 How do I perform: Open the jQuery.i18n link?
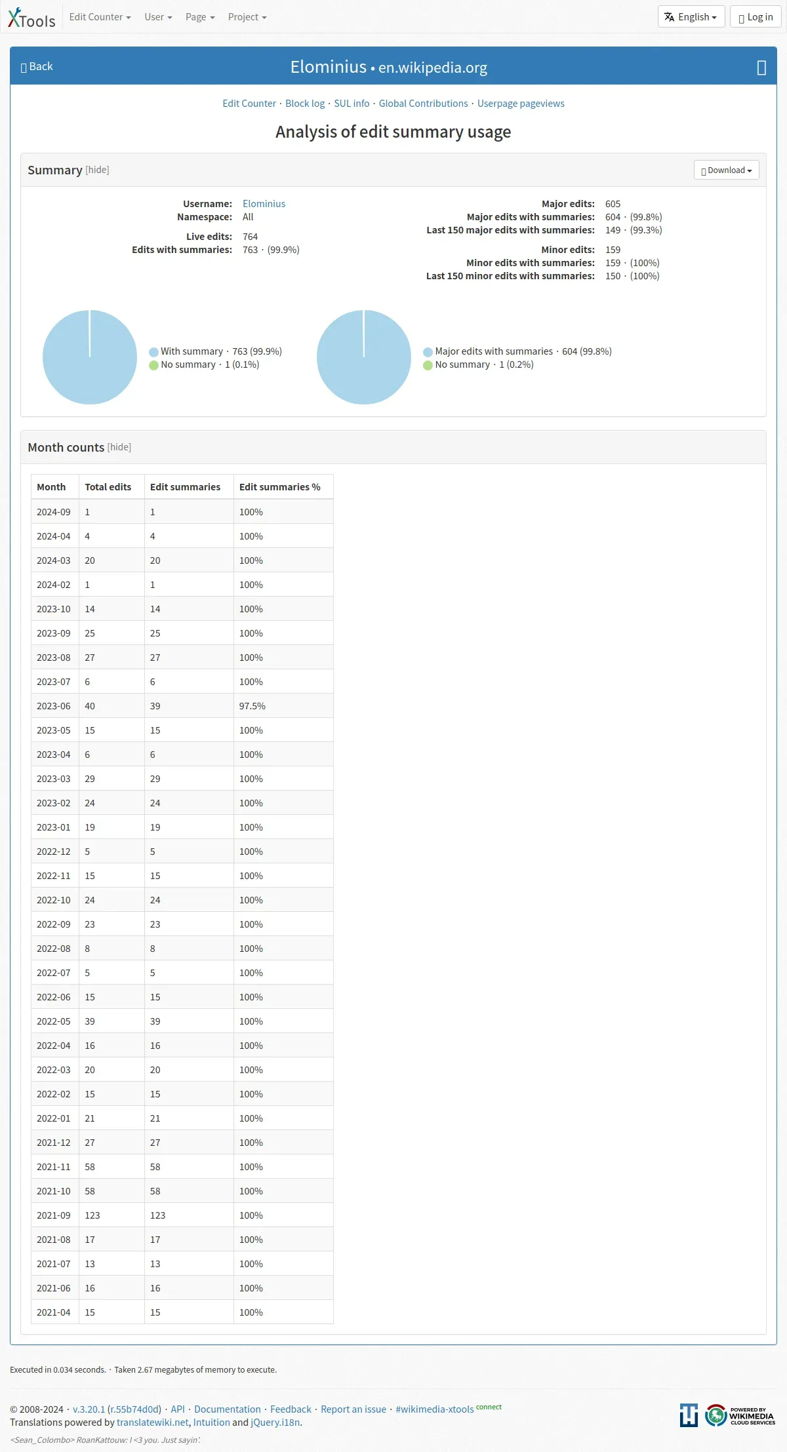coord(275,1423)
